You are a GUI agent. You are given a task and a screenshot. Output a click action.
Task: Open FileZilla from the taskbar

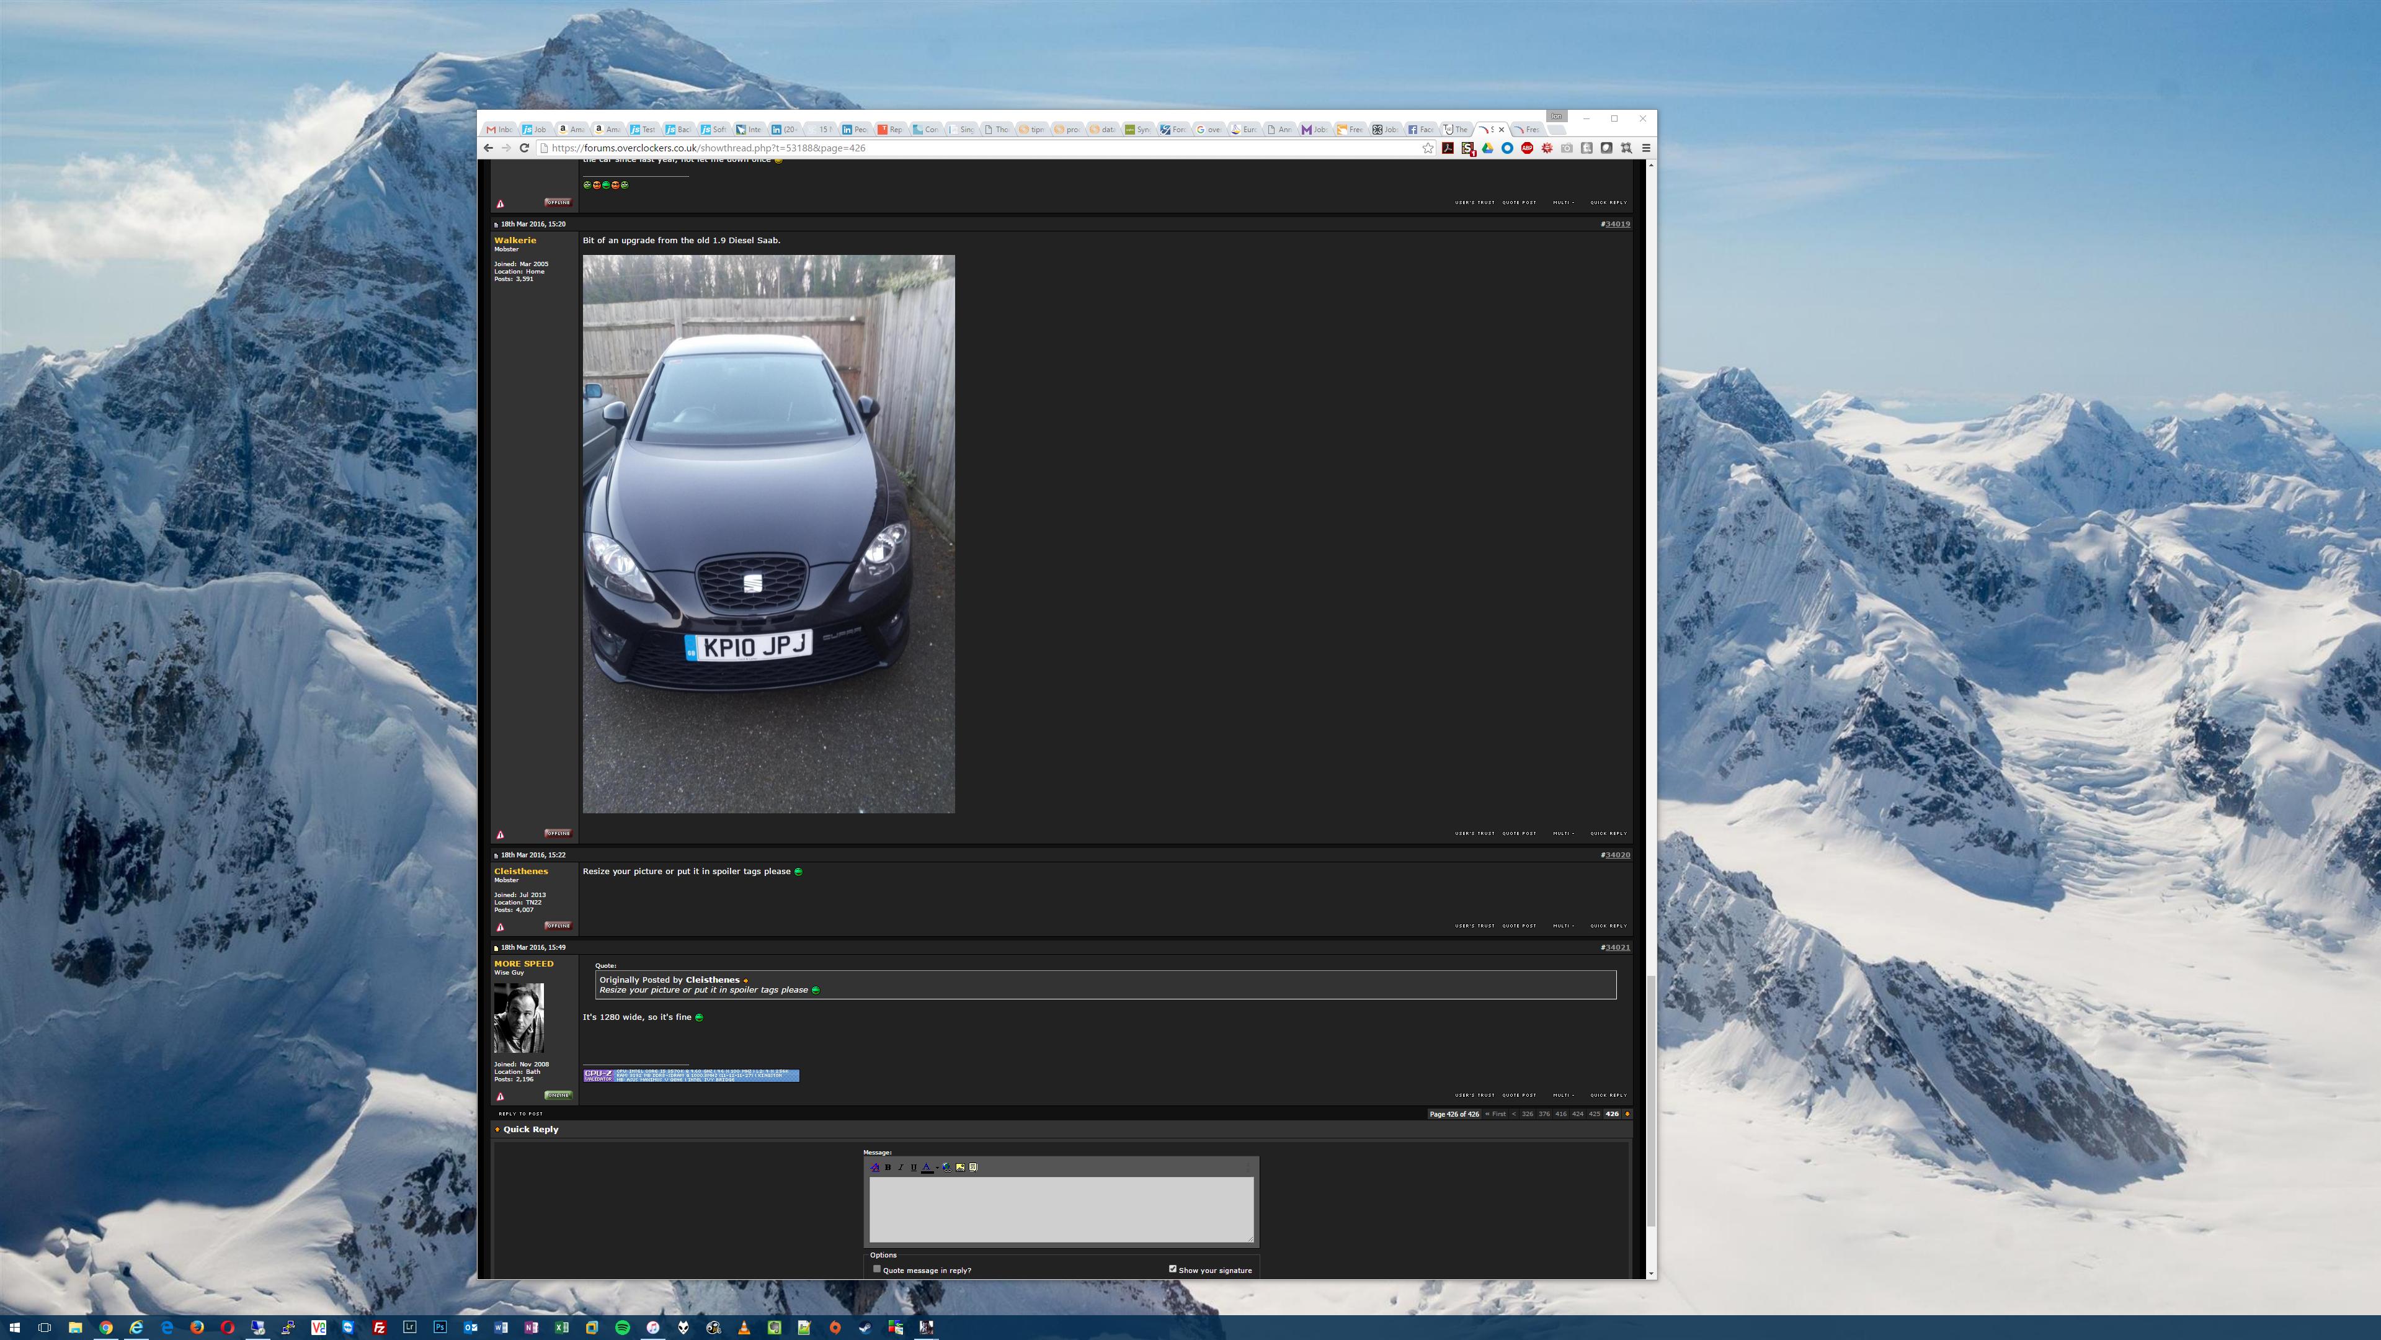pyautogui.click(x=379, y=1328)
